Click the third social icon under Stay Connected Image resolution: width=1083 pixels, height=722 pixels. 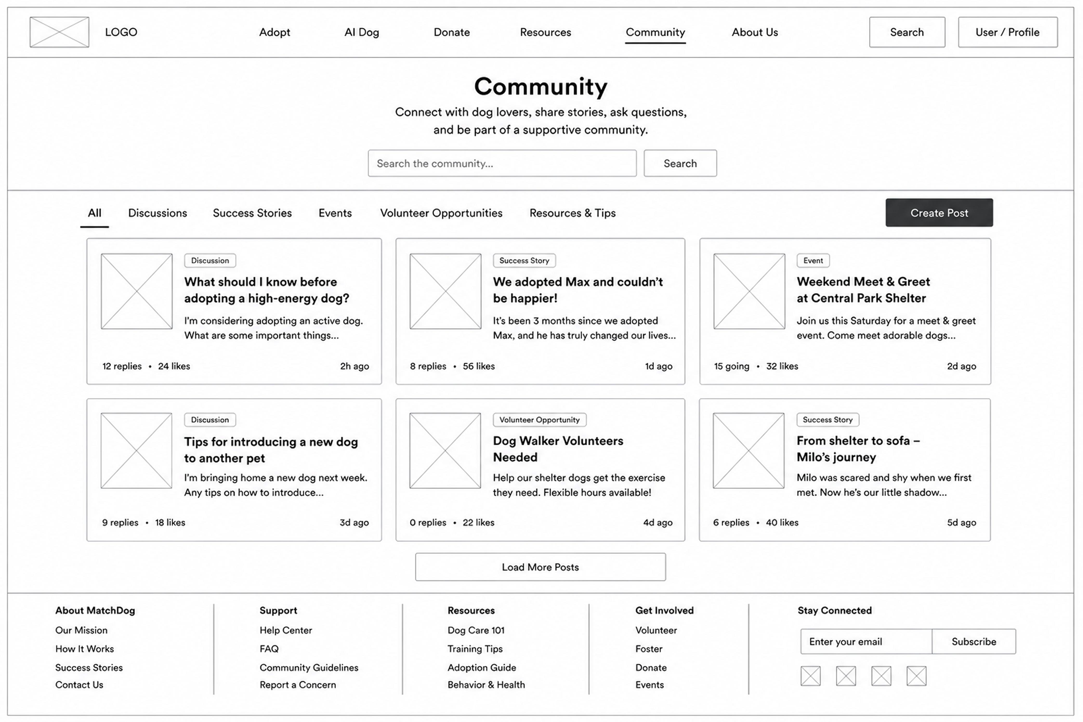pyautogui.click(x=881, y=677)
